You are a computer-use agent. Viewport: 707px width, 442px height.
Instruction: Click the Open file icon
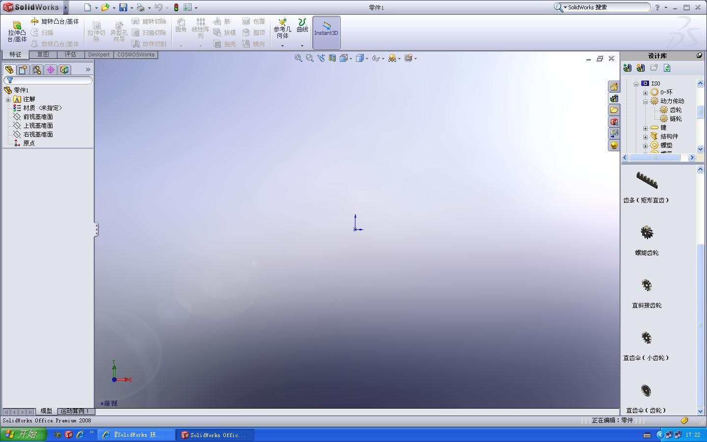click(105, 7)
